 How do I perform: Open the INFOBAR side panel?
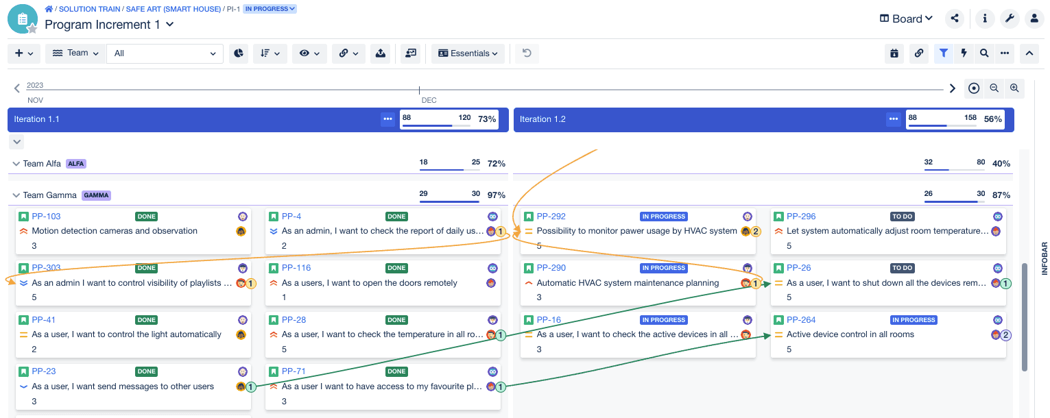click(x=1045, y=258)
